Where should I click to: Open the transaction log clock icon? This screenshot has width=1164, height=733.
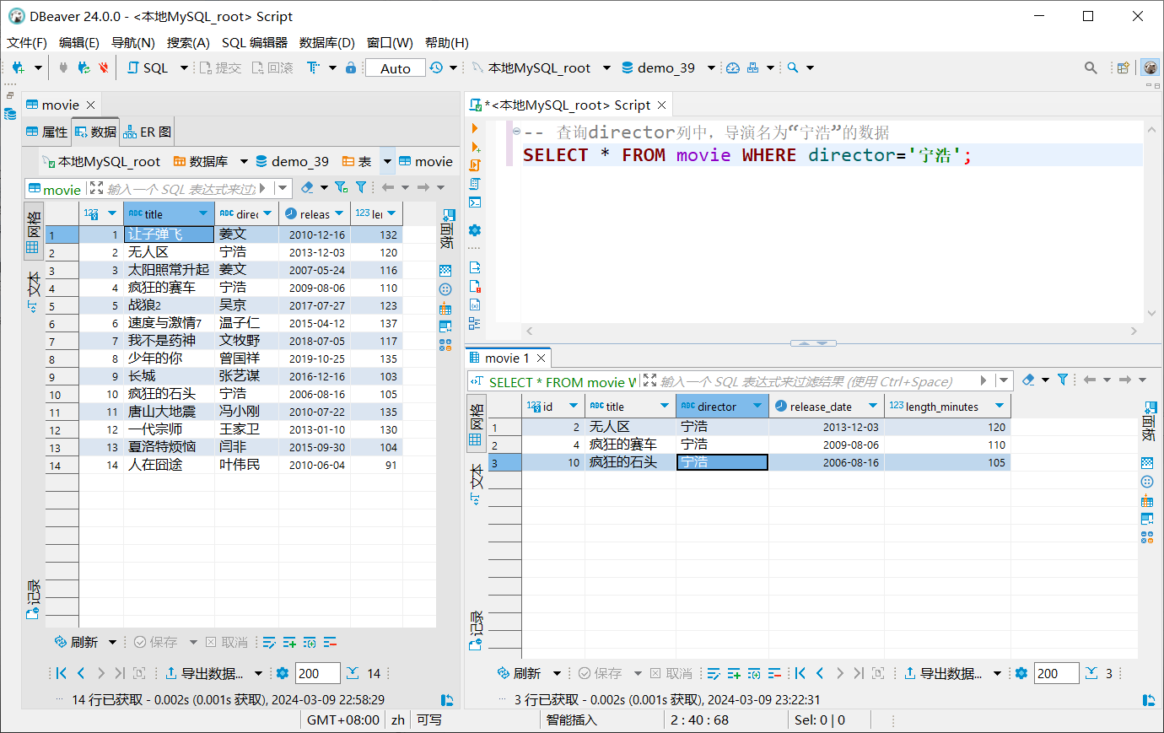(436, 67)
